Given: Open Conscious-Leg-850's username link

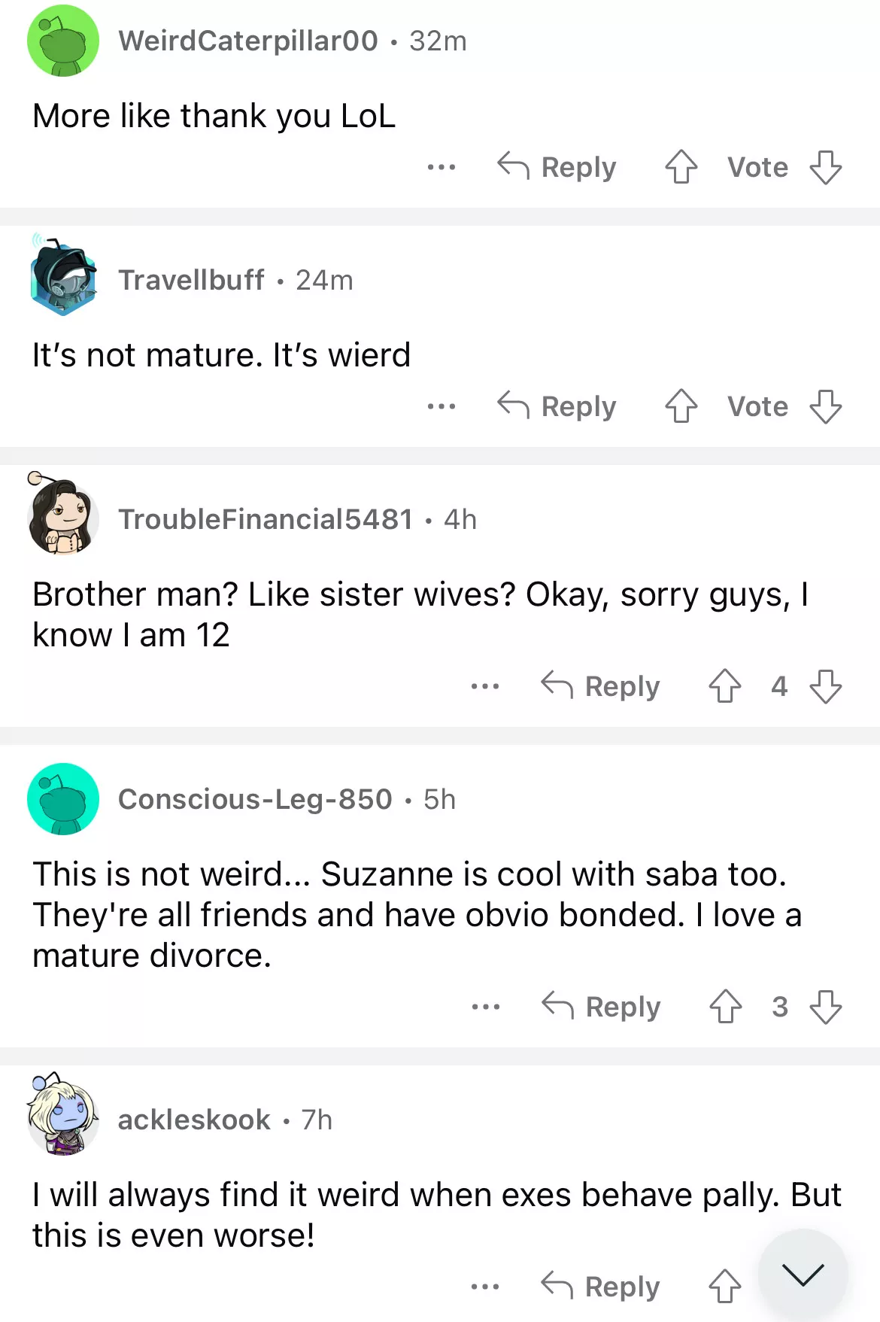Looking at the screenshot, I should tap(255, 799).
